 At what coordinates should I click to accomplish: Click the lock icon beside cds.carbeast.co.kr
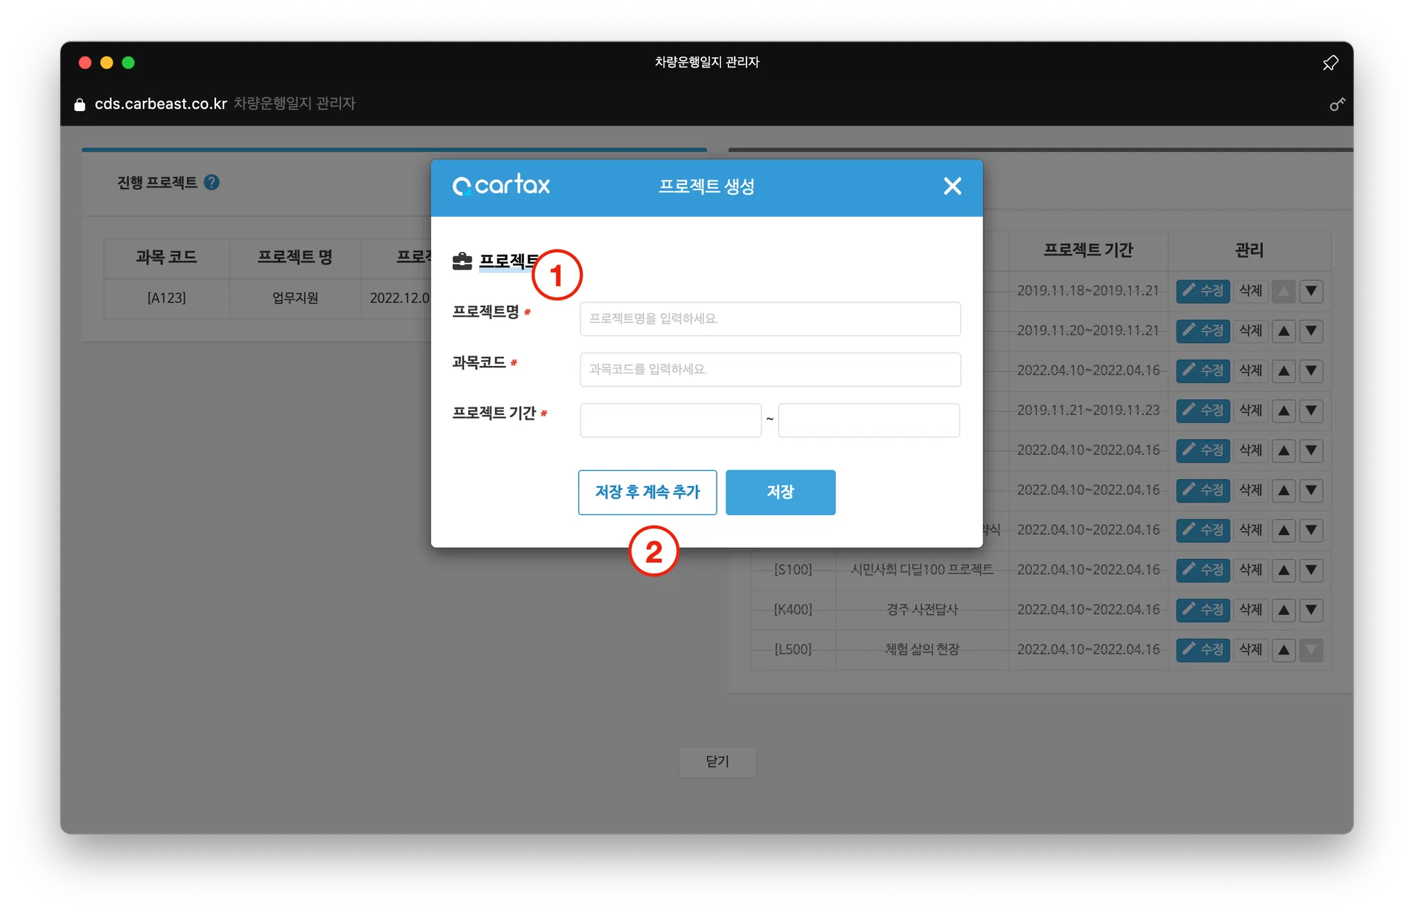(80, 104)
